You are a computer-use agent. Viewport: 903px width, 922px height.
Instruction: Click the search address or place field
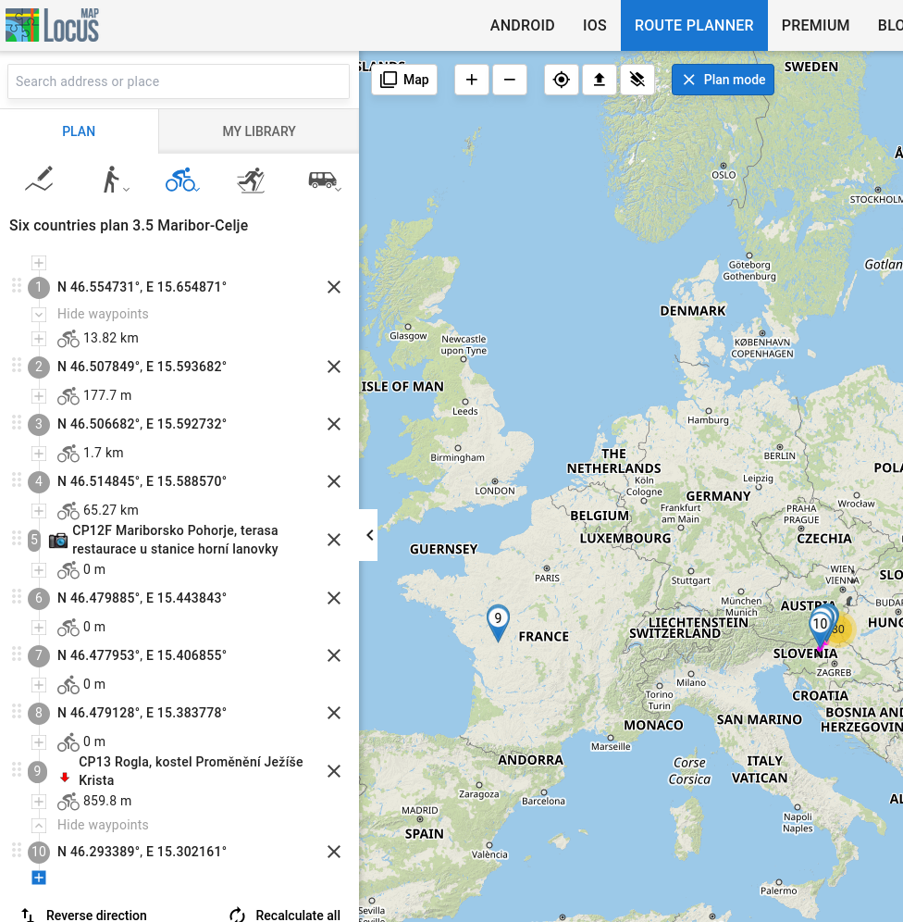coord(179,81)
